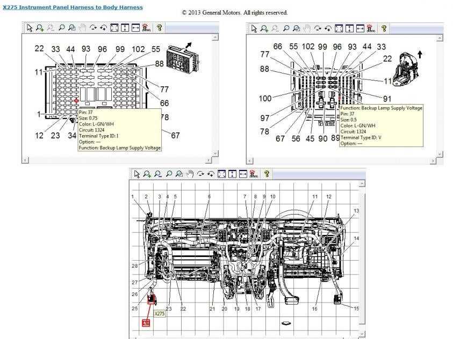
Task: Click red pin 37 marker in left connector
Action: click(x=76, y=101)
